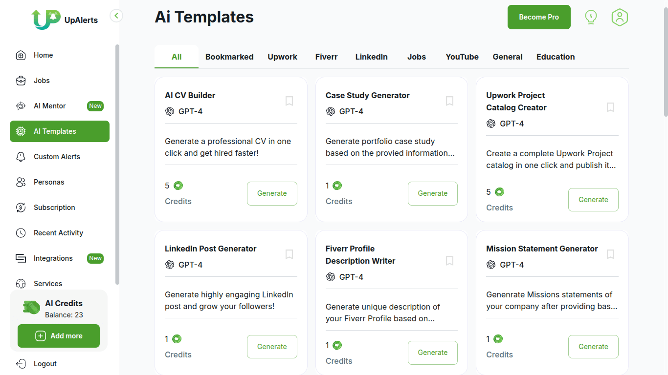Open the Custom Alerts page
Image resolution: width=668 pixels, height=375 pixels.
tap(57, 157)
